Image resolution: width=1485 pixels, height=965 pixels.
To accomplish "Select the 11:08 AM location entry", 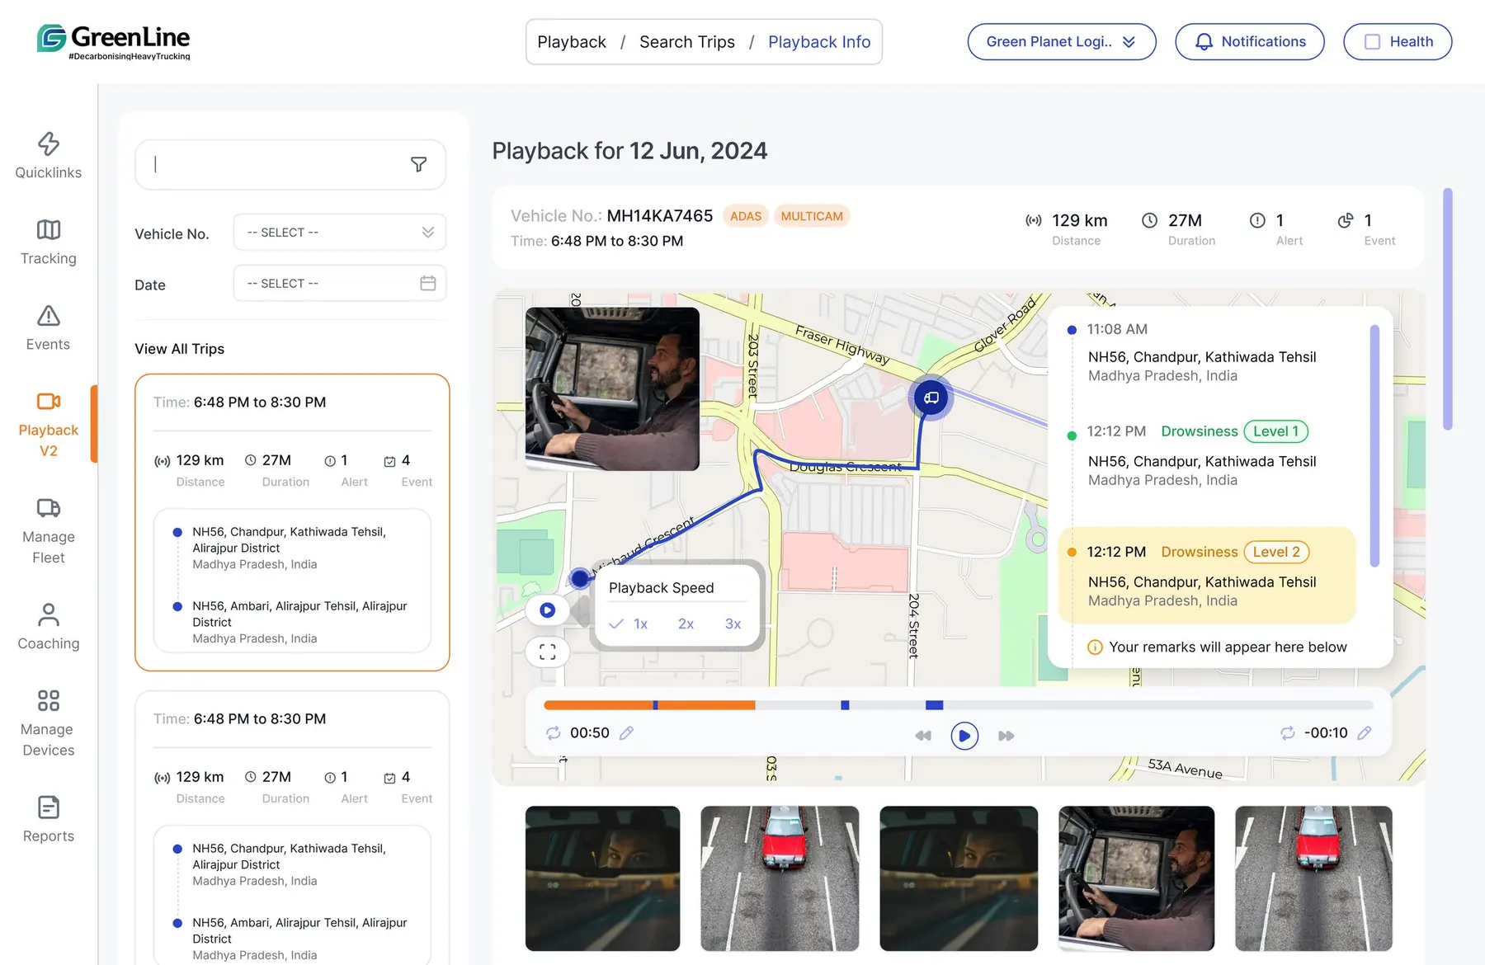I will (1207, 352).
